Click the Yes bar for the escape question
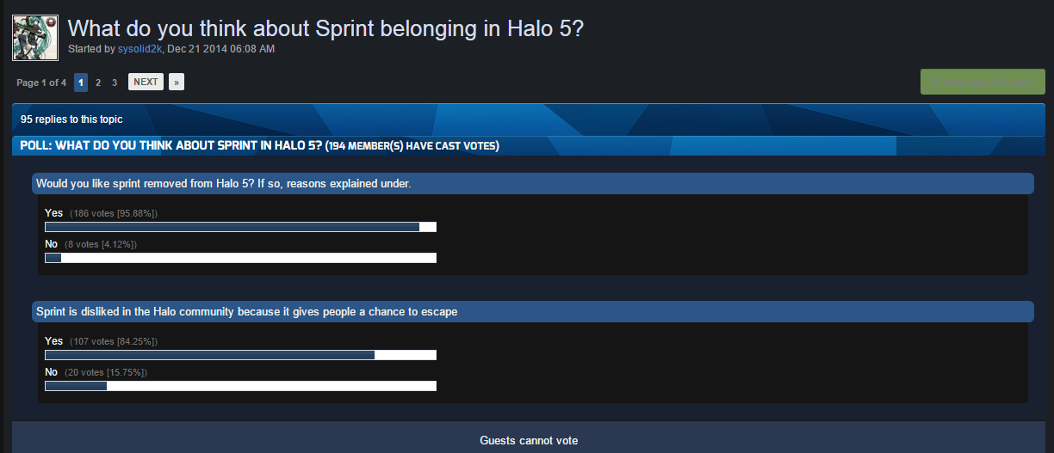Viewport: 1054px width, 453px height. [240, 355]
